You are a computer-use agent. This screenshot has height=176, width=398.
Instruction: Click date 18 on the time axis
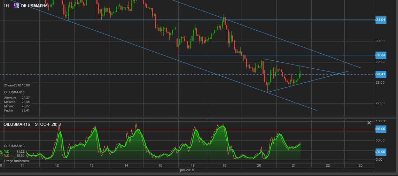[193, 166]
